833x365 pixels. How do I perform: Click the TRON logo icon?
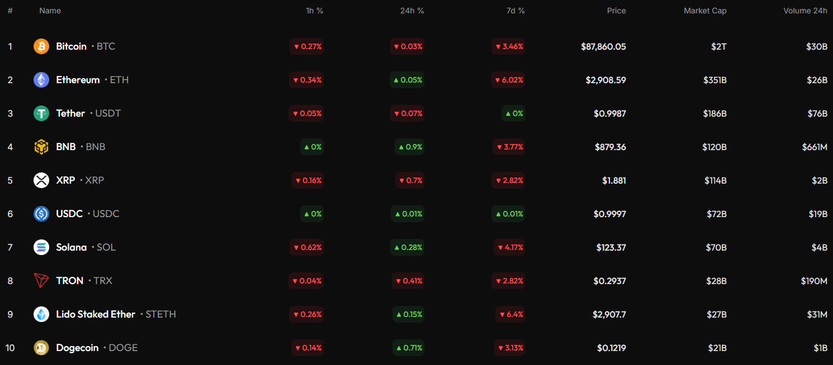(41, 281)
